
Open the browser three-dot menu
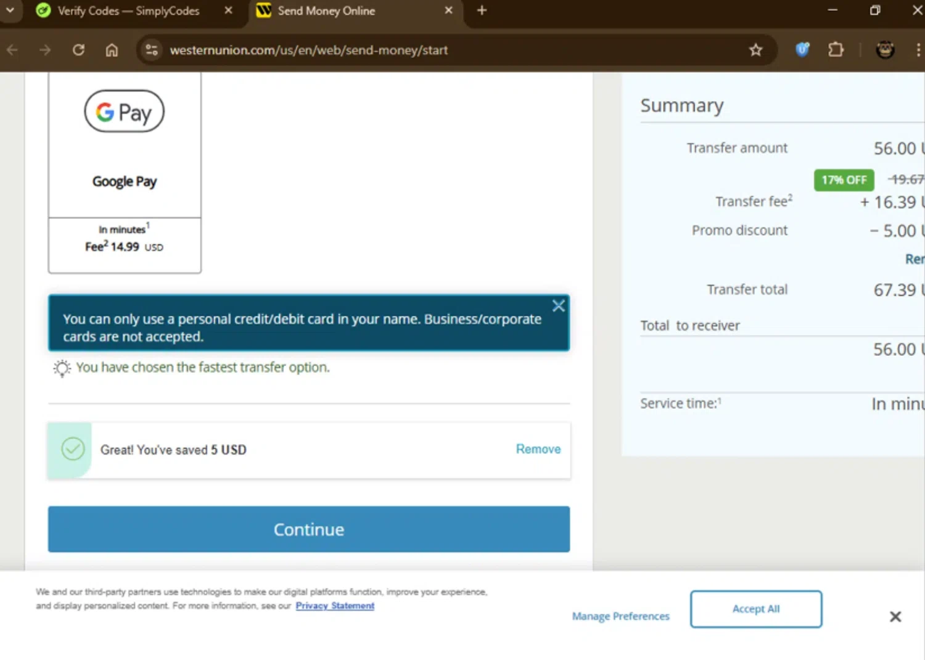click(918, 49)
